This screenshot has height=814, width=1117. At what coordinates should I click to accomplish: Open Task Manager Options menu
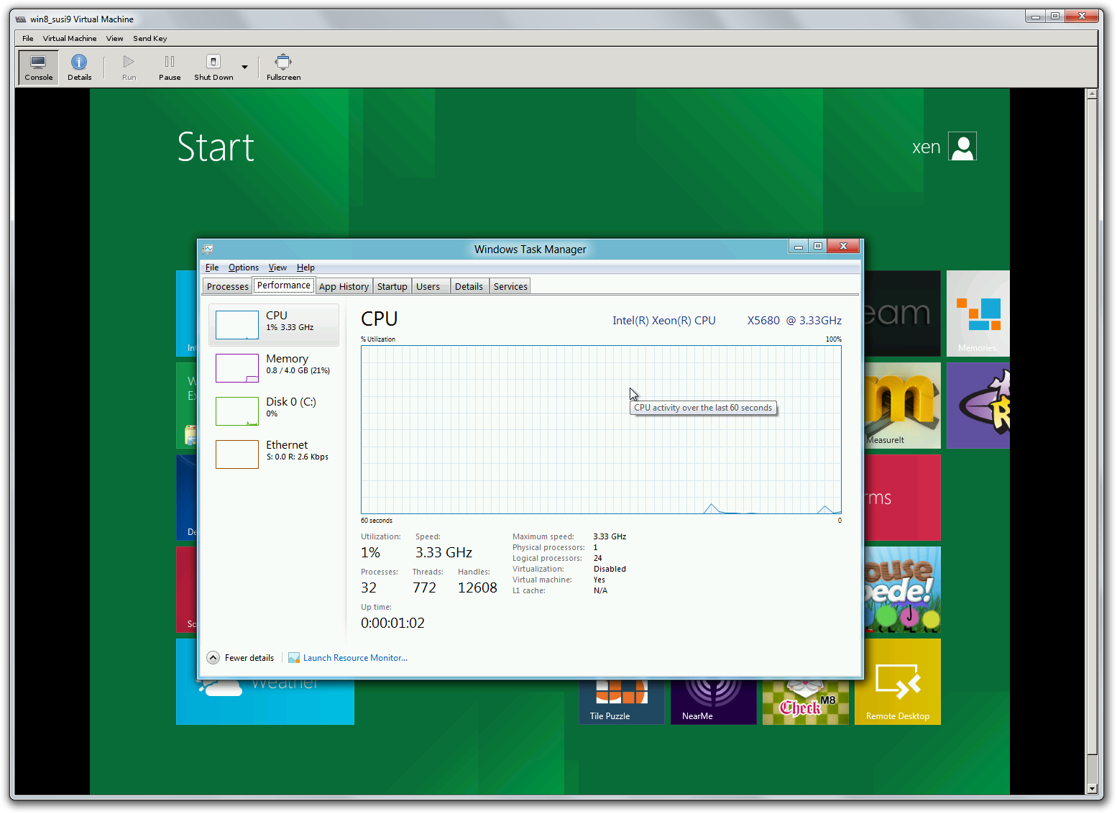coord(244,267)
